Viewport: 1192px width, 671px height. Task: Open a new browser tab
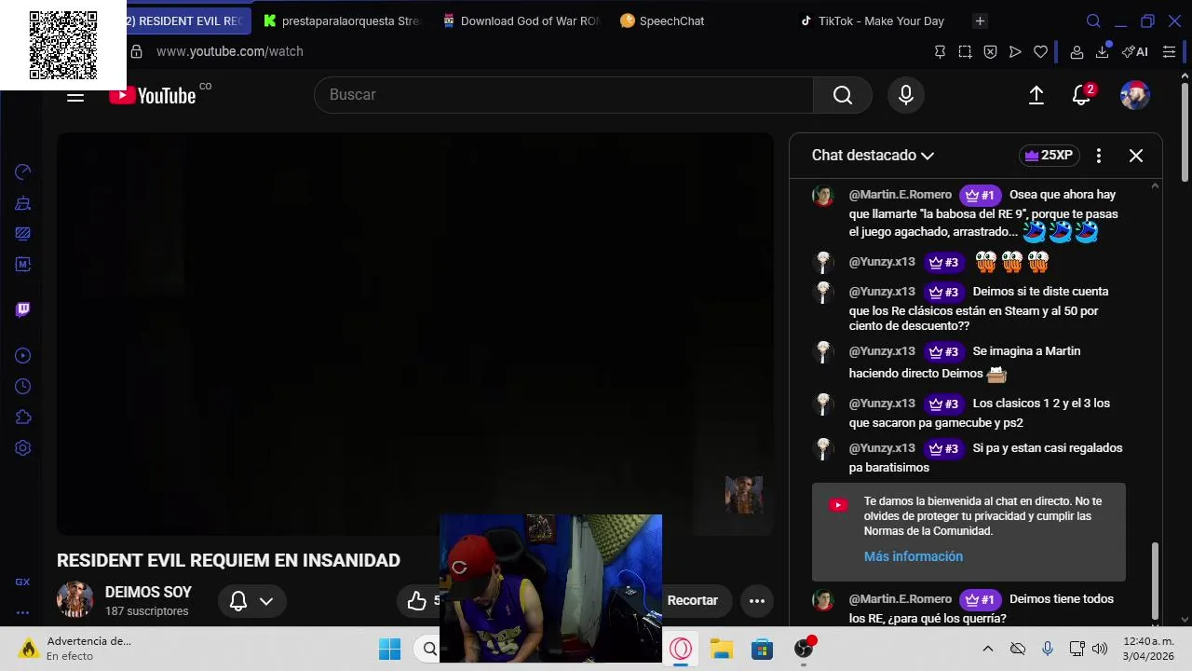point(980,21)
